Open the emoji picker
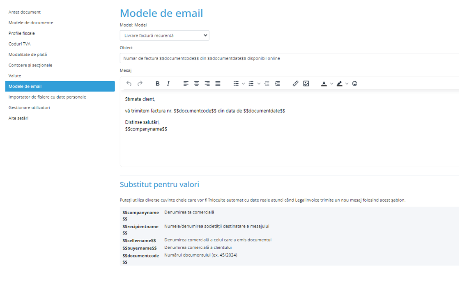Image resolution: width=469 pixels, height=282 pixels. click(355, 84)
